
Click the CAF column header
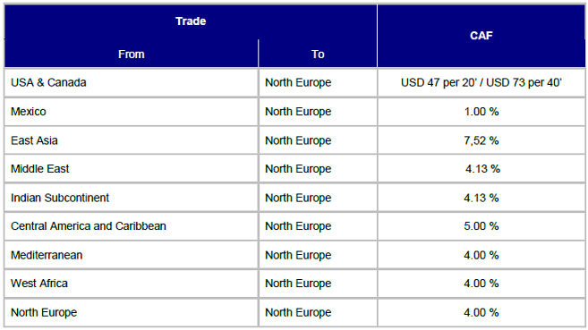point(481,36)
